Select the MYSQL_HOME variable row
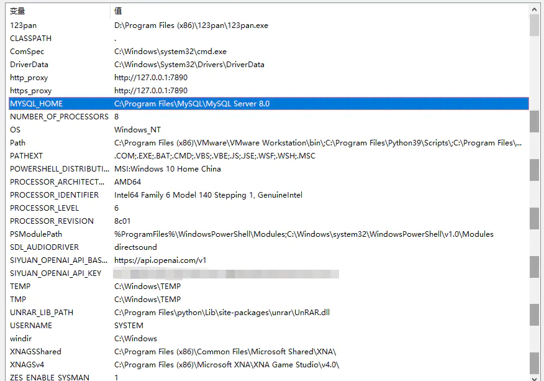The image size is (544, 381). coord(268,104)
